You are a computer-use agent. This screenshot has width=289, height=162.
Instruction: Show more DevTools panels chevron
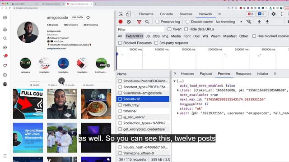(219, 14)
